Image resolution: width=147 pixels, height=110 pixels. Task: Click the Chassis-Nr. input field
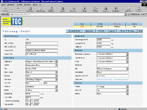coord(42,50)
